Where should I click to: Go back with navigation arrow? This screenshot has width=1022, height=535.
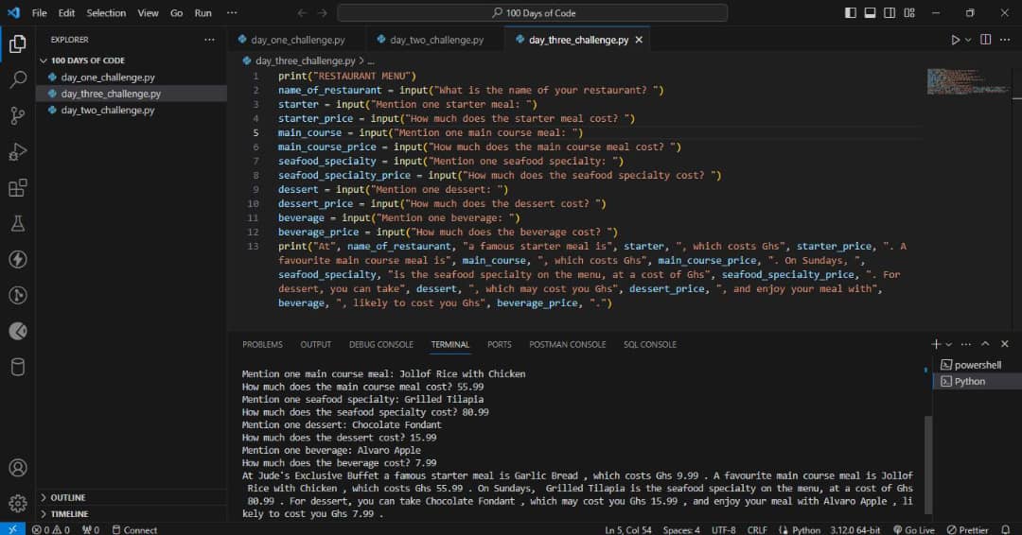[302, 12]
